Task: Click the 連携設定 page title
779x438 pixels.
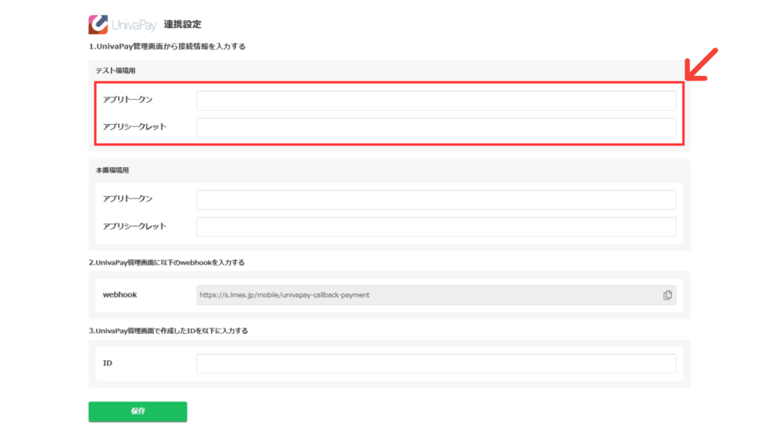Action: pyautogui.click(x=183, y=25)
